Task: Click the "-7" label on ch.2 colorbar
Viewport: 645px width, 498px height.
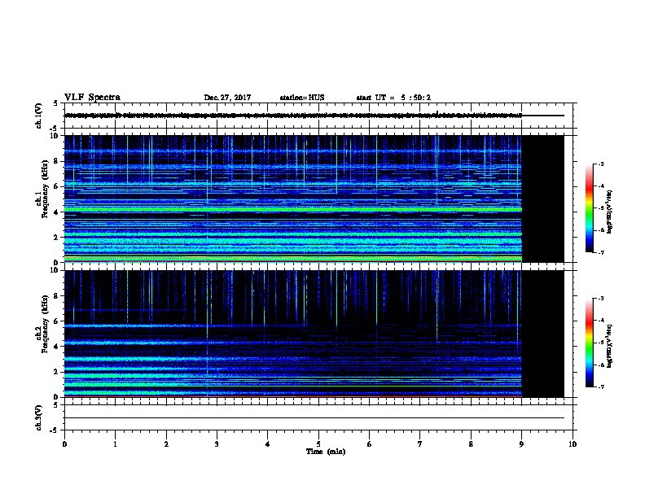Action: pyautogui.click(x=601, y=387)
